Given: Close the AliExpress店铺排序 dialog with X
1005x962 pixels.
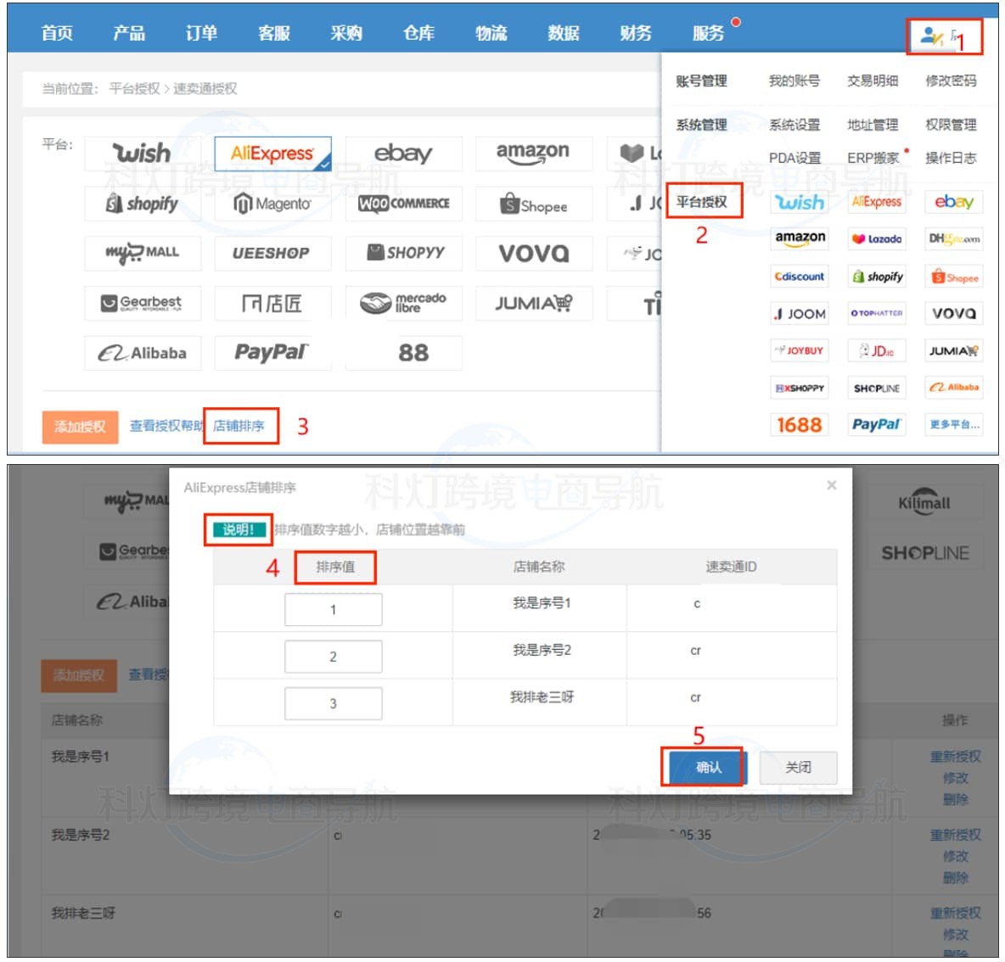Looking at the screenshot, I should [x=831, y=485].
